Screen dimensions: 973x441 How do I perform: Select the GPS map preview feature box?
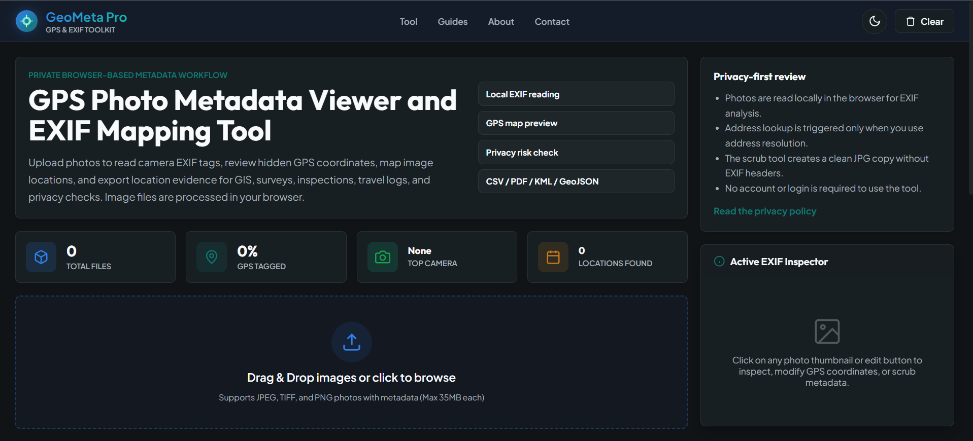(x=576, y=123)
